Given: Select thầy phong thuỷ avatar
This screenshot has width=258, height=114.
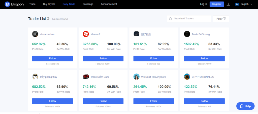Looking at the screenshot, I should tap(35, 77).
